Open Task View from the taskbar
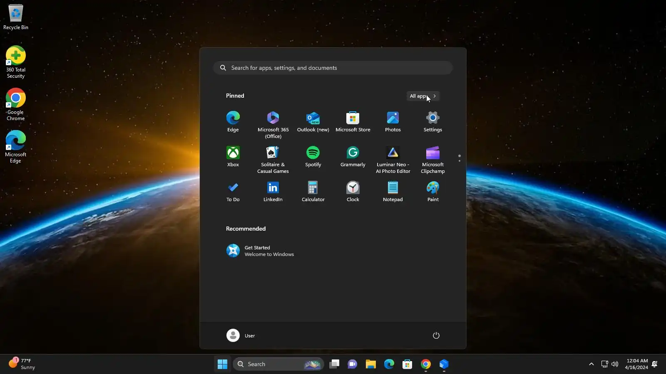This screenshot has width=666, height=374. pos(334,364)
